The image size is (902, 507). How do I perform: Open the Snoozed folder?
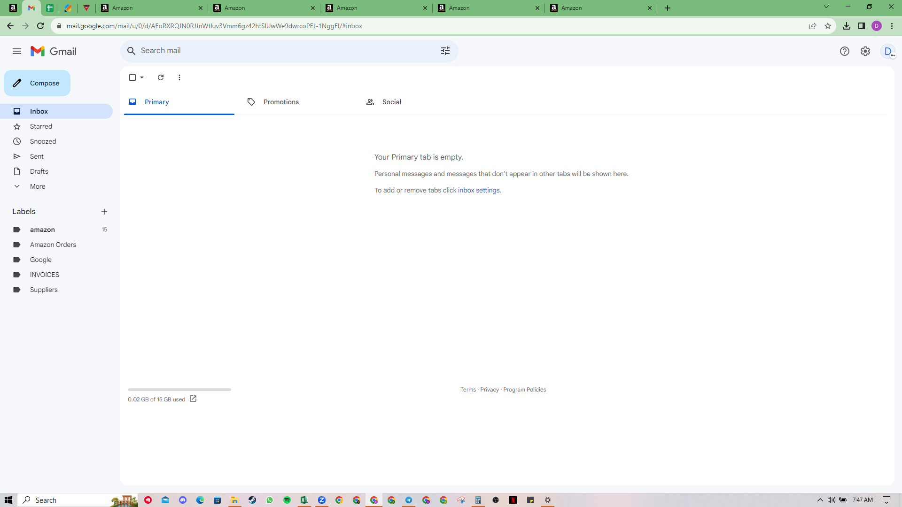[x=56, y=141]
